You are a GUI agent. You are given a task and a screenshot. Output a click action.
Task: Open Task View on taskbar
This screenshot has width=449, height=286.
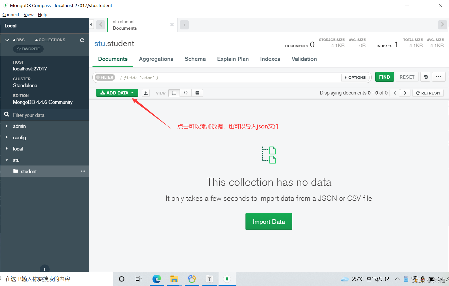point(139,279)
